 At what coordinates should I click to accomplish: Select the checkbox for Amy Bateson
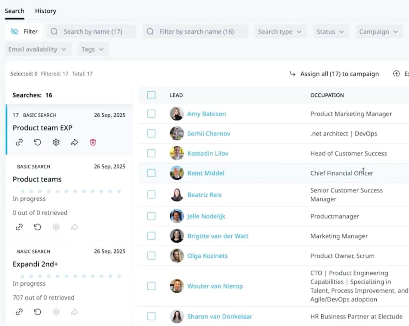(x=151, y=114)
